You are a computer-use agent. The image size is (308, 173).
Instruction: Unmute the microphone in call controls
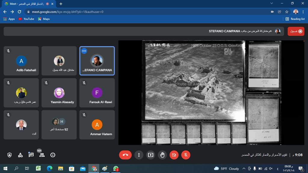(x=186, y=155)
